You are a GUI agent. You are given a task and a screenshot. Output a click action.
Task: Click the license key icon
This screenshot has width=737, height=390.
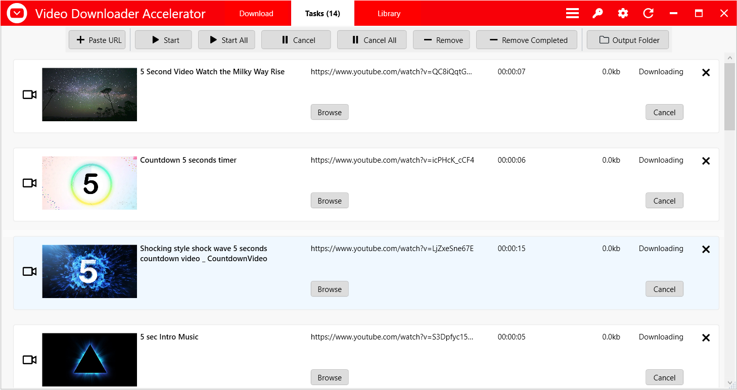pyautogui.click(x=597, y=13)
